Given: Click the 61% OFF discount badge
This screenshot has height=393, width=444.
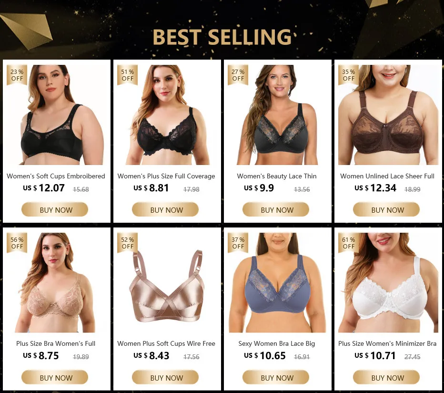Looking at the screenshot, I should [x=349, y=243].
